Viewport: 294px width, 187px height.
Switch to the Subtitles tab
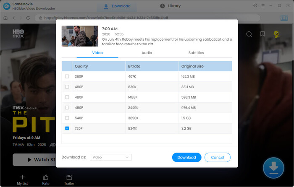pyautogui.click(x=196, y=53)
